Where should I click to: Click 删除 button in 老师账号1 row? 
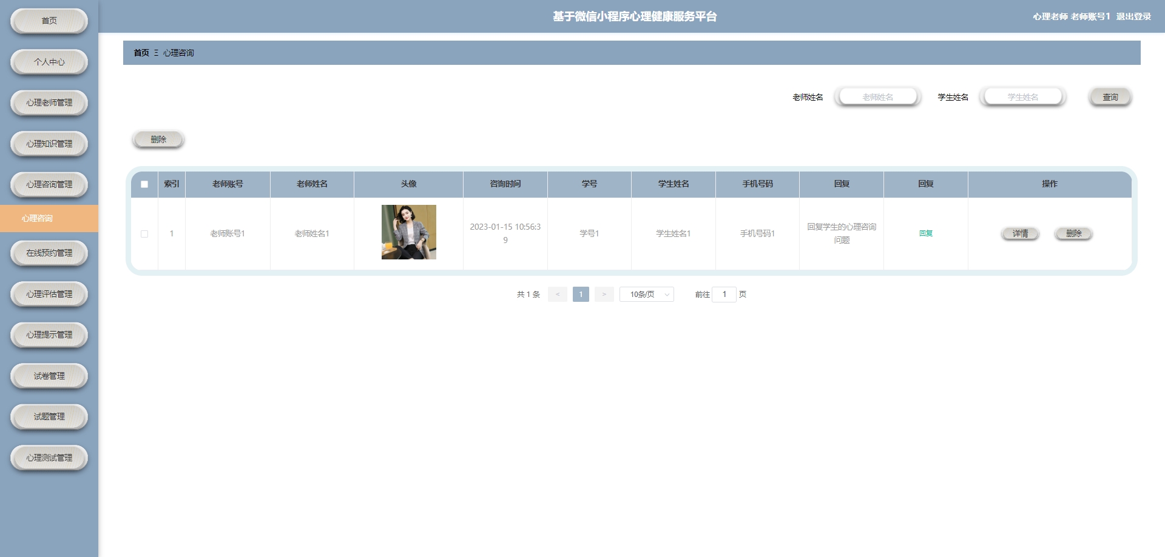[x=1073, y=233]
